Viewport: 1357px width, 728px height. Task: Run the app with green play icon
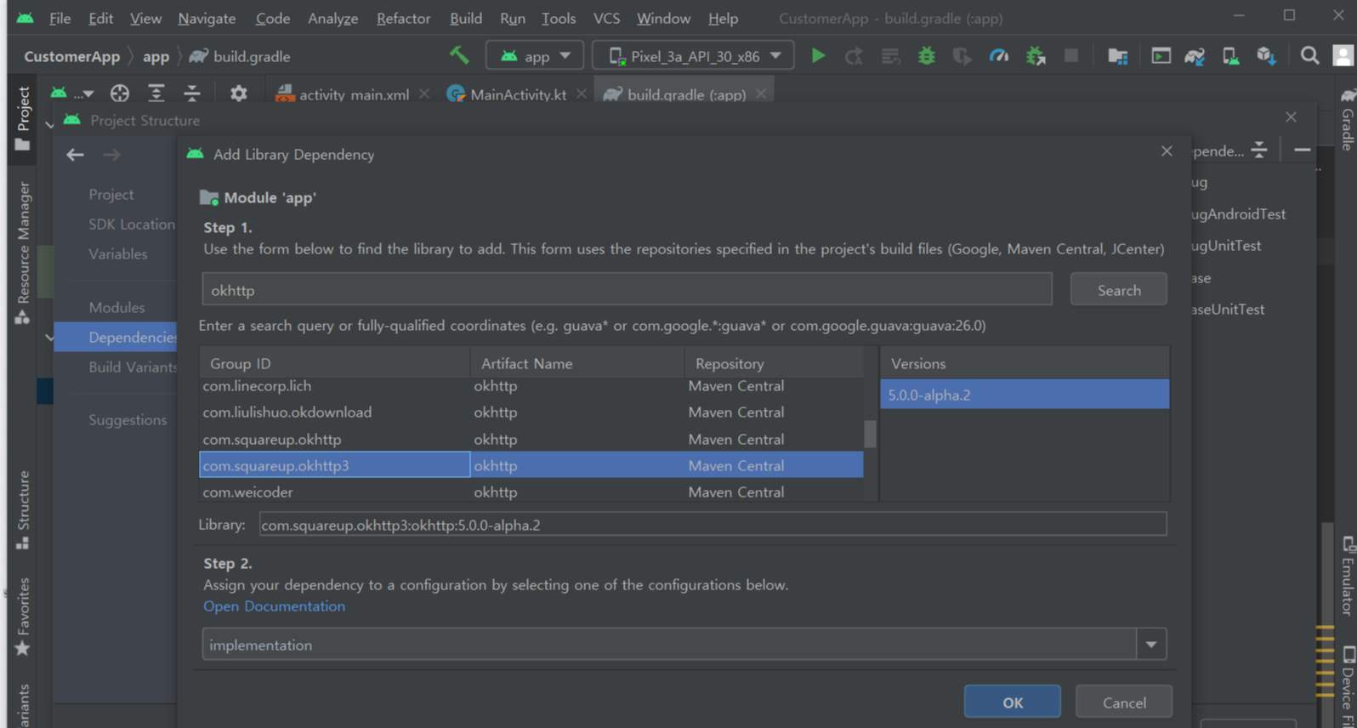tap(818, 56)
